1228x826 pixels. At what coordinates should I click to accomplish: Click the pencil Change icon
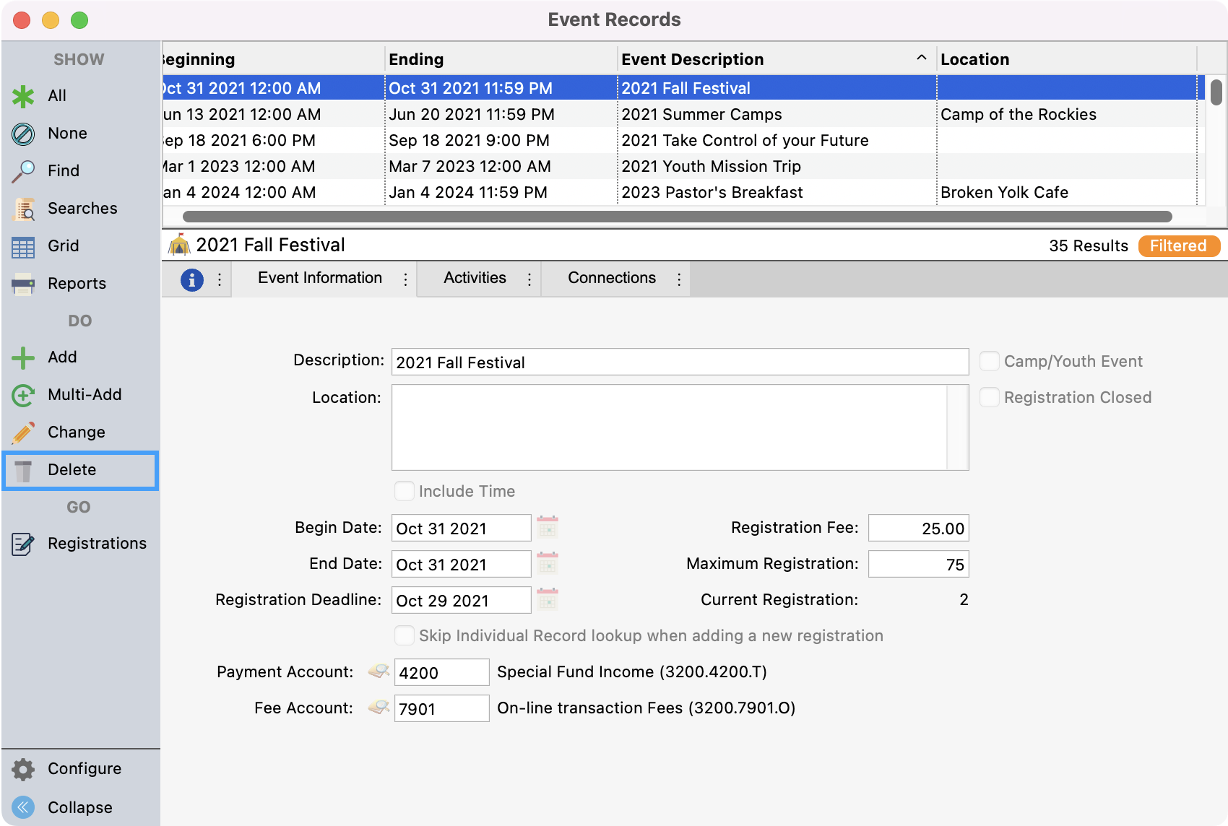click(23, 432)
